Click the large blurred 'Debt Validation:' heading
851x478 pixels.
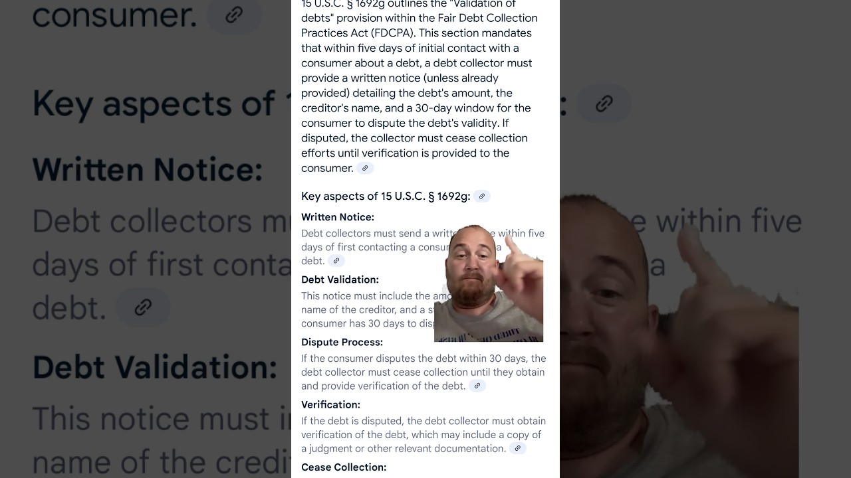coord(155,367)
